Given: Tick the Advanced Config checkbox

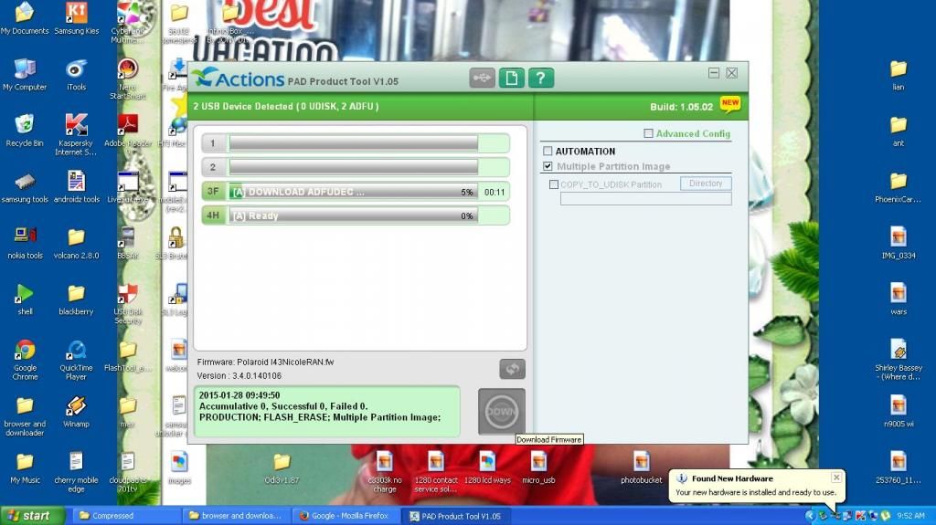Looking at the screenshot, I should click(648, 133).
